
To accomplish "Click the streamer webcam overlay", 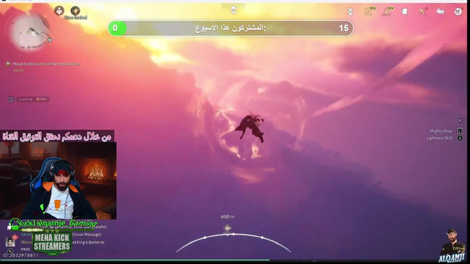I will pyautogui.click(x=58, y=180).
